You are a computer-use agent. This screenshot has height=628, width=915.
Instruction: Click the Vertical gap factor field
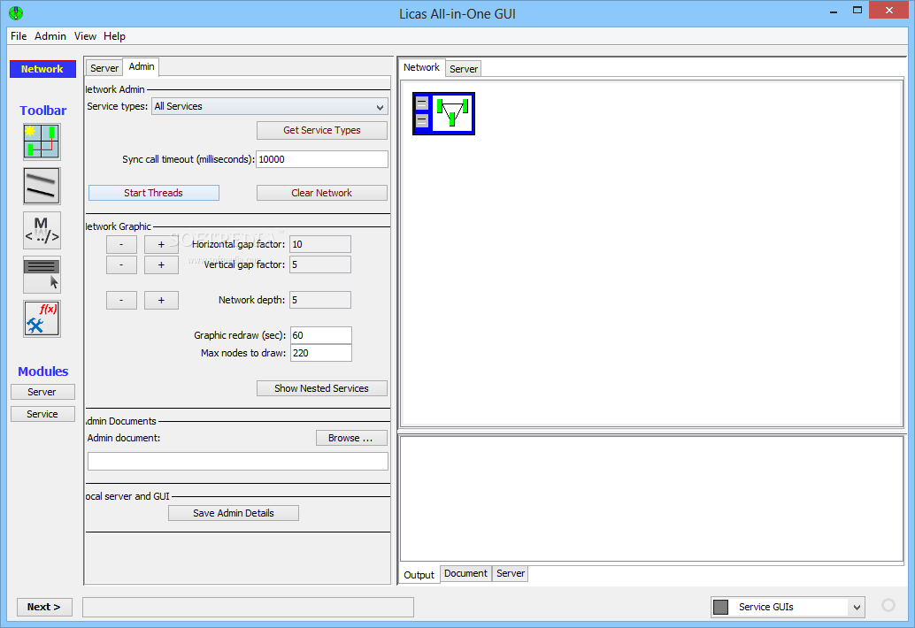[320, 264]
